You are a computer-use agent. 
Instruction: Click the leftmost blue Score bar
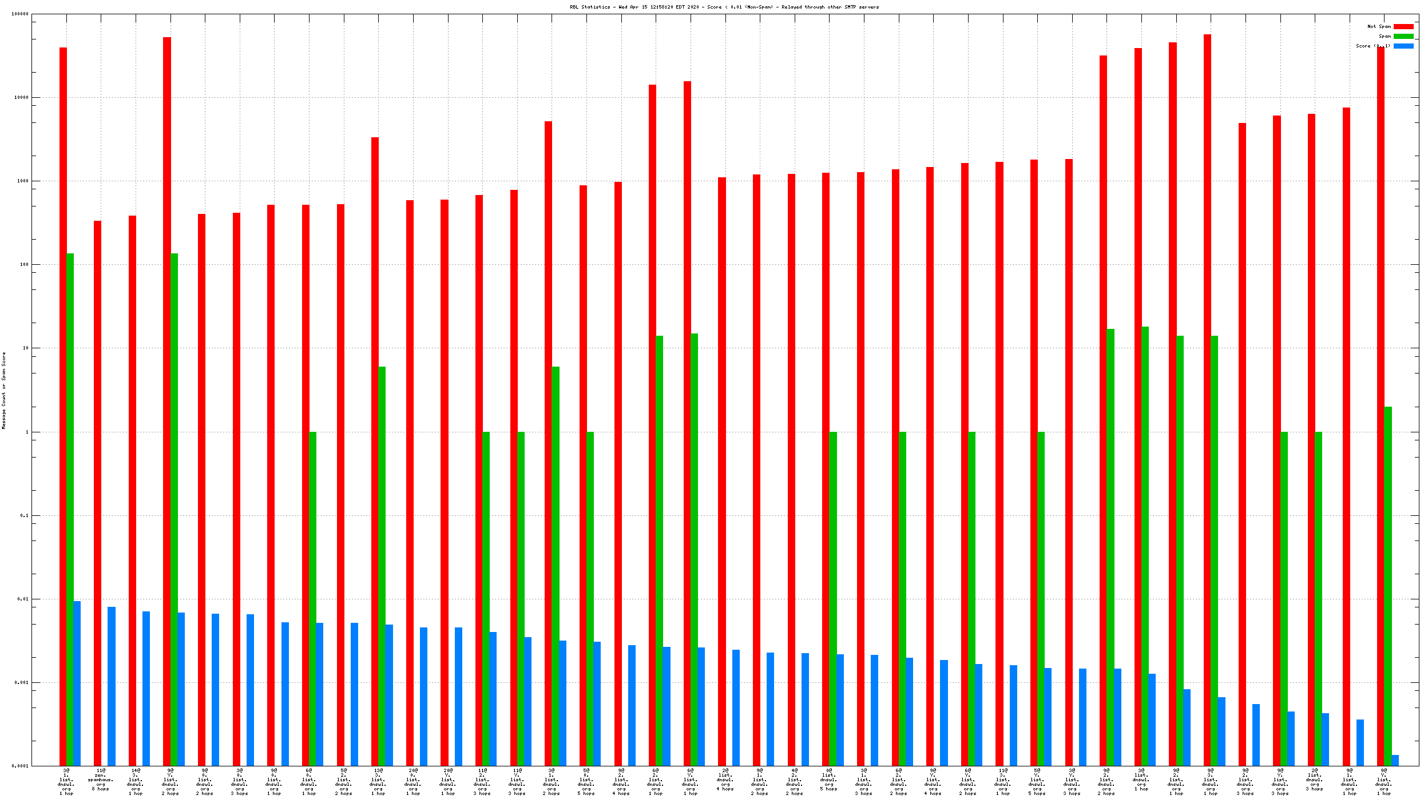click(77, 683)
